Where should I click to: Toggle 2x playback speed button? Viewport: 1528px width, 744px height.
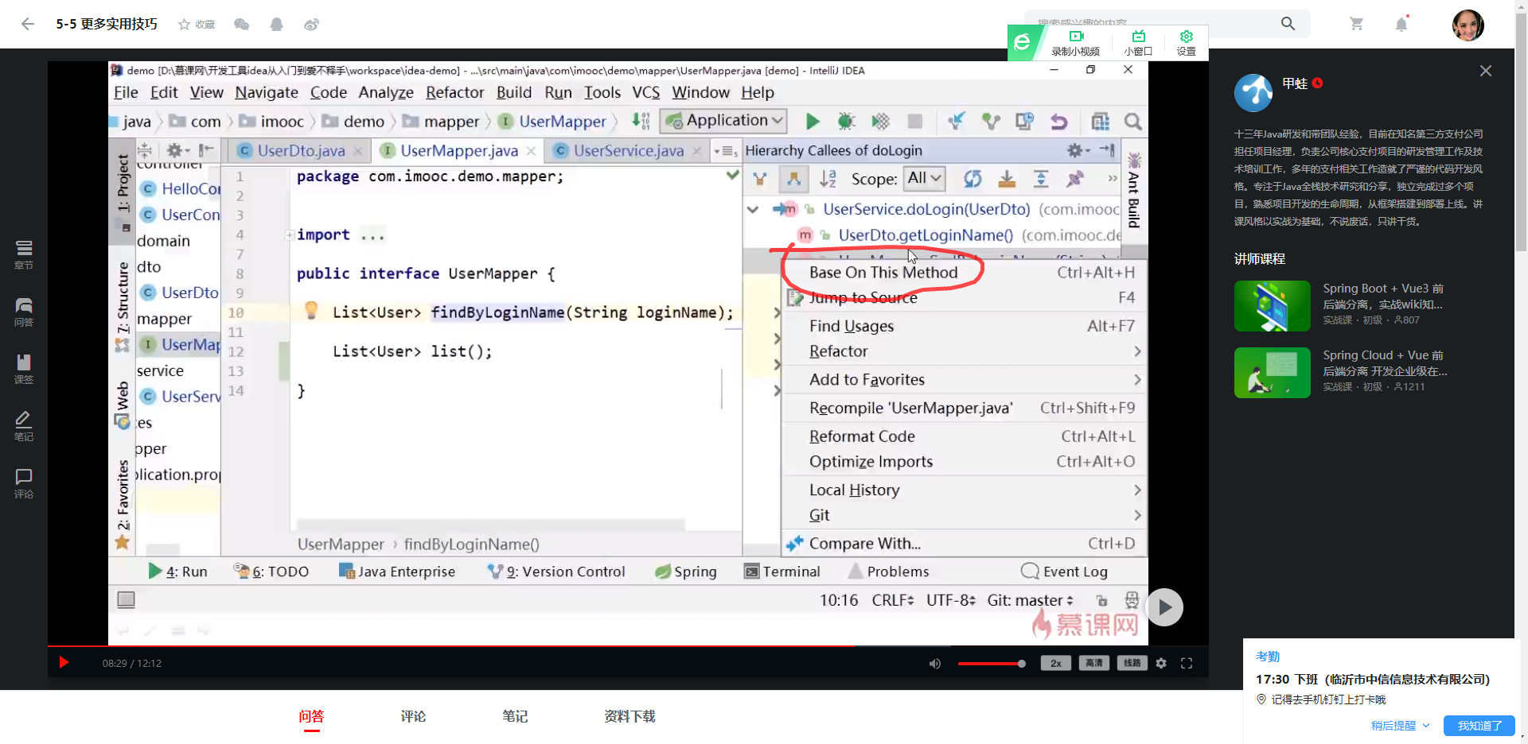[1056, 663]
